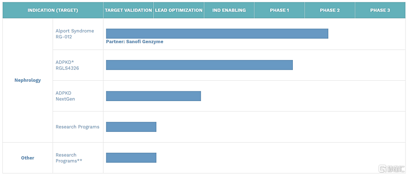Select the Other Research Programs progress bar
Viewport: 407px width, 175px height.
pos(131,158)
